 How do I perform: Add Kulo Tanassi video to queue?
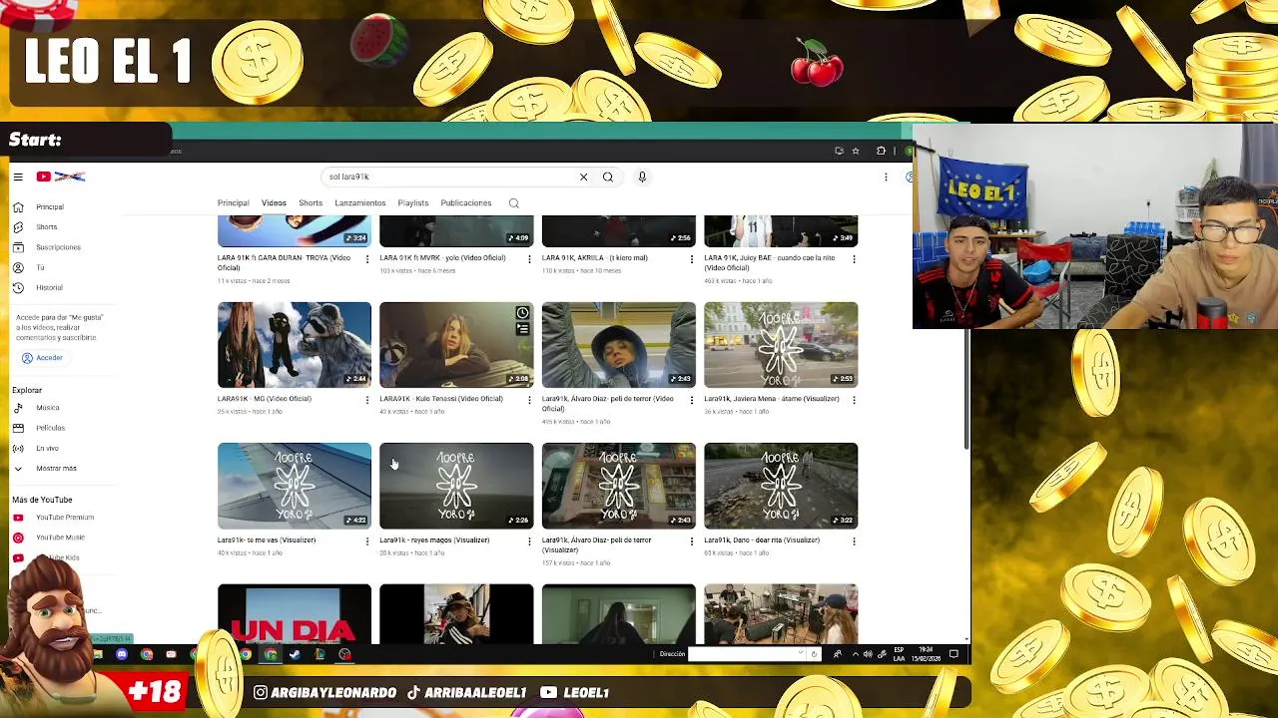click(x=522, y=328)
